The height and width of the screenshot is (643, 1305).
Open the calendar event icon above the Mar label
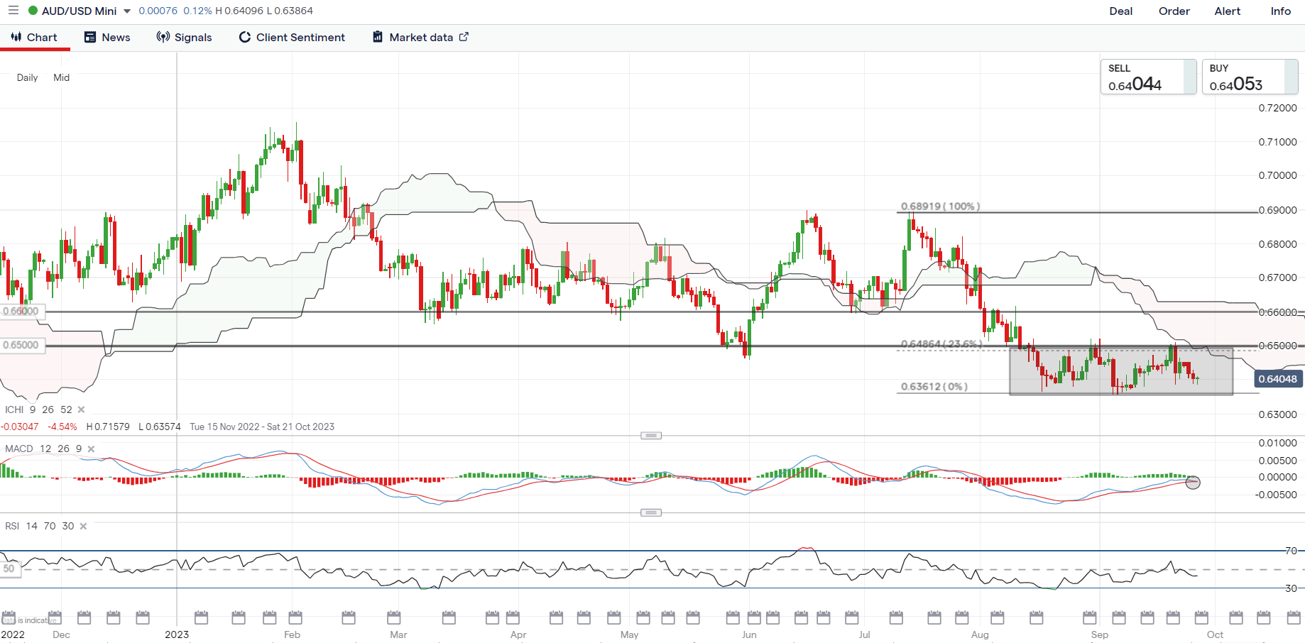click(x=394, y=617)
